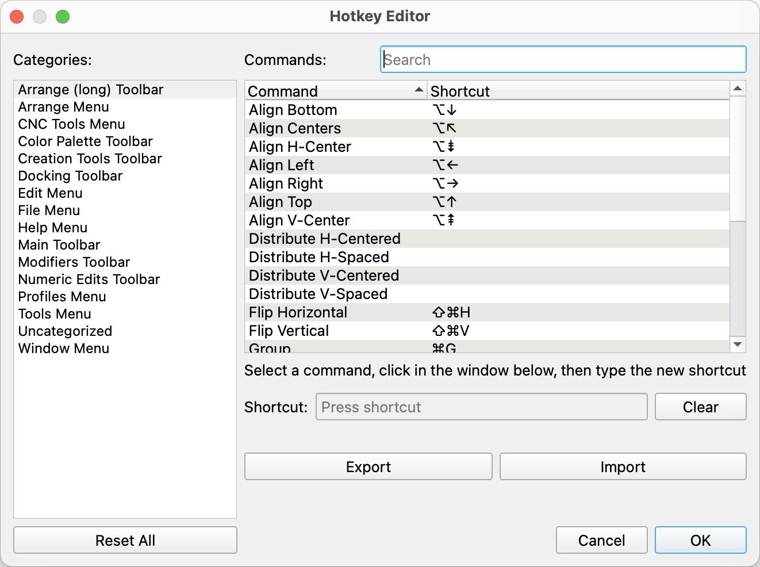Click the Shortcut column header
760x567 pixels.
(578, 91)
